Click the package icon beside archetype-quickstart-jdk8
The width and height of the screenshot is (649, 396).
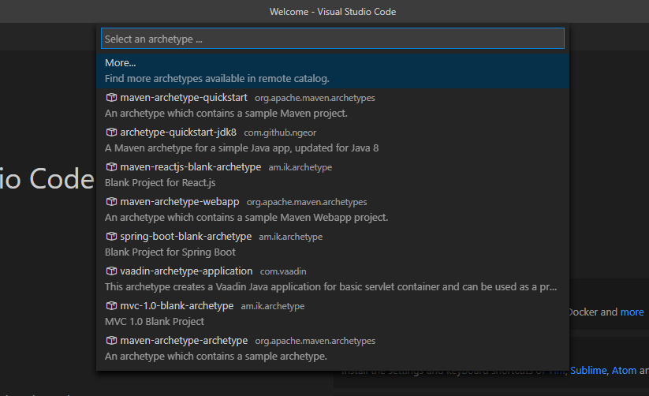point(111,133)
